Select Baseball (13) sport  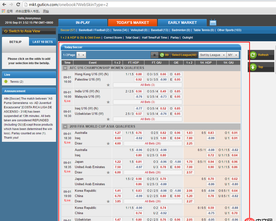pyautogui.click(x=159, y=30)
